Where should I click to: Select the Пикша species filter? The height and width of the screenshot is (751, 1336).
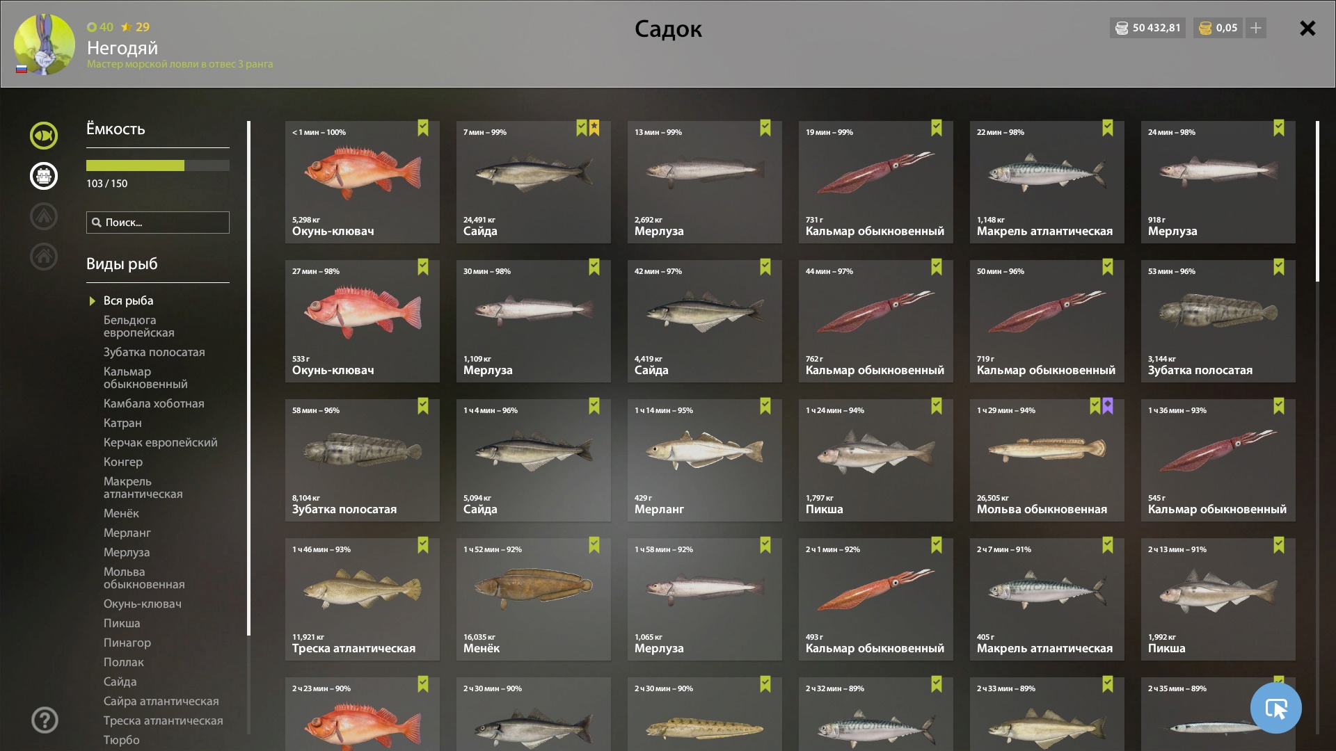(x=122, y=623)
